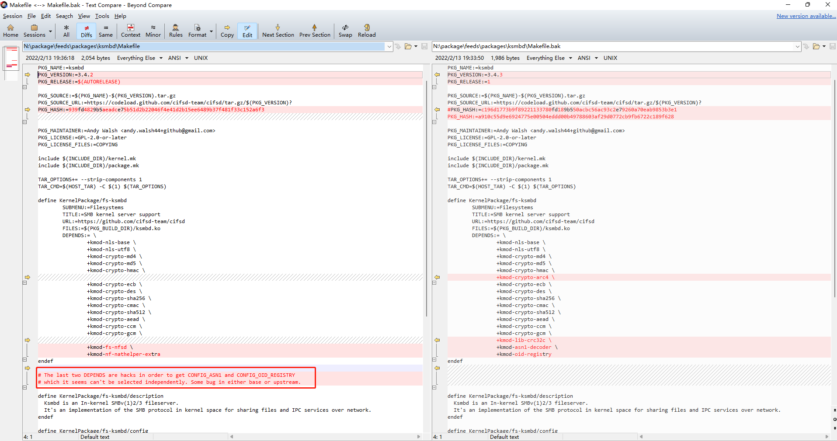Open the Search menu
Image resolution: width=837 pixels, height=441 pixels.
pyautogui.click(x=64, y=16)
